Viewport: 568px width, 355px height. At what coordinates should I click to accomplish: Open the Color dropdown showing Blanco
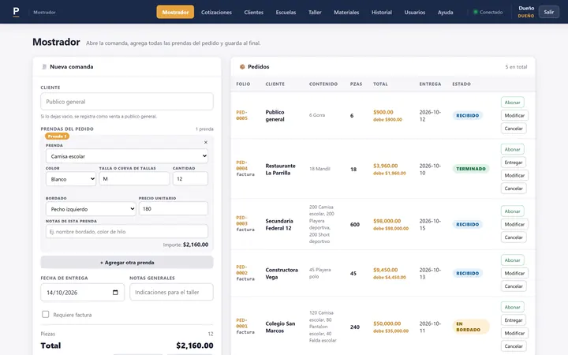coord(71,179)
